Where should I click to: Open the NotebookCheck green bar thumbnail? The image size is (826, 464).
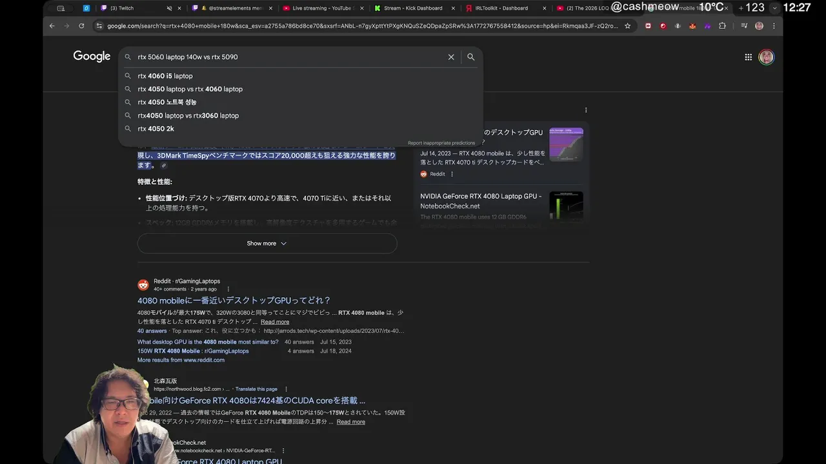tap(566, 206)
